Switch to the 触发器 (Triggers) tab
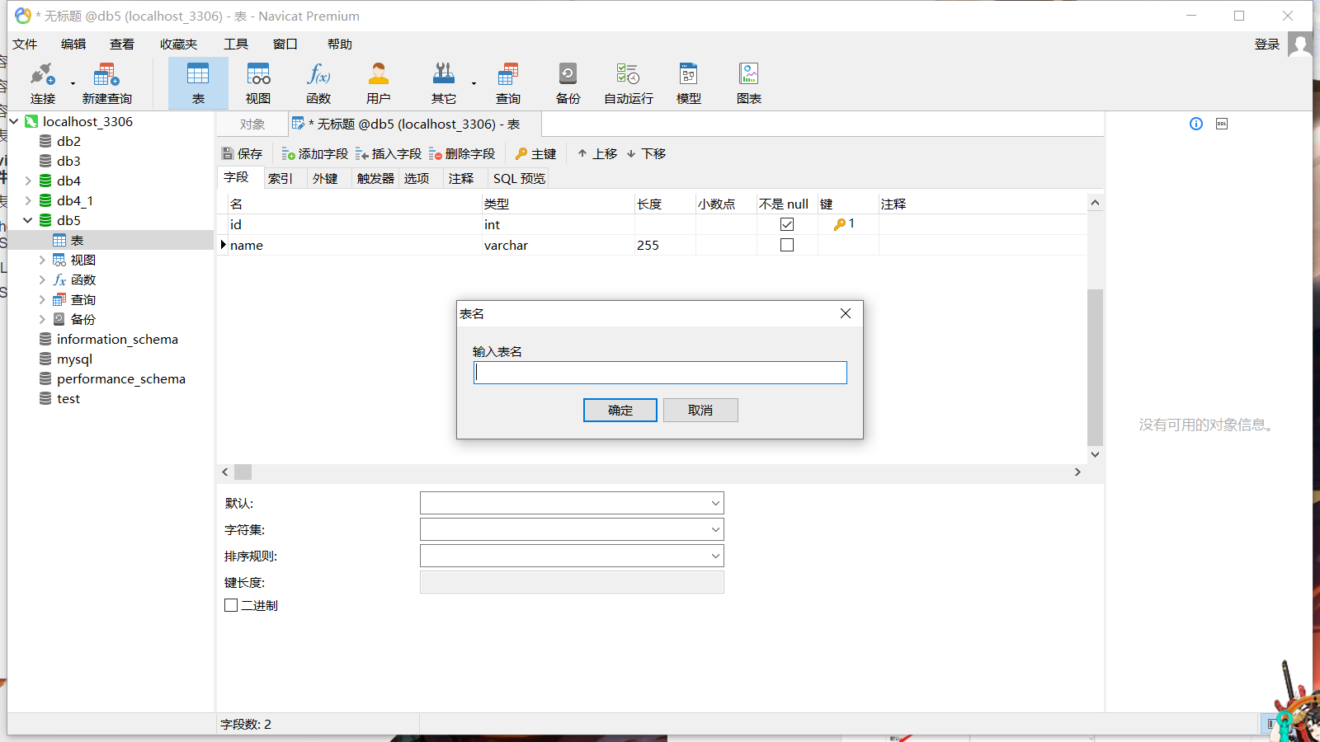This screenshot has width=1320, height=742. pos(375,178)
